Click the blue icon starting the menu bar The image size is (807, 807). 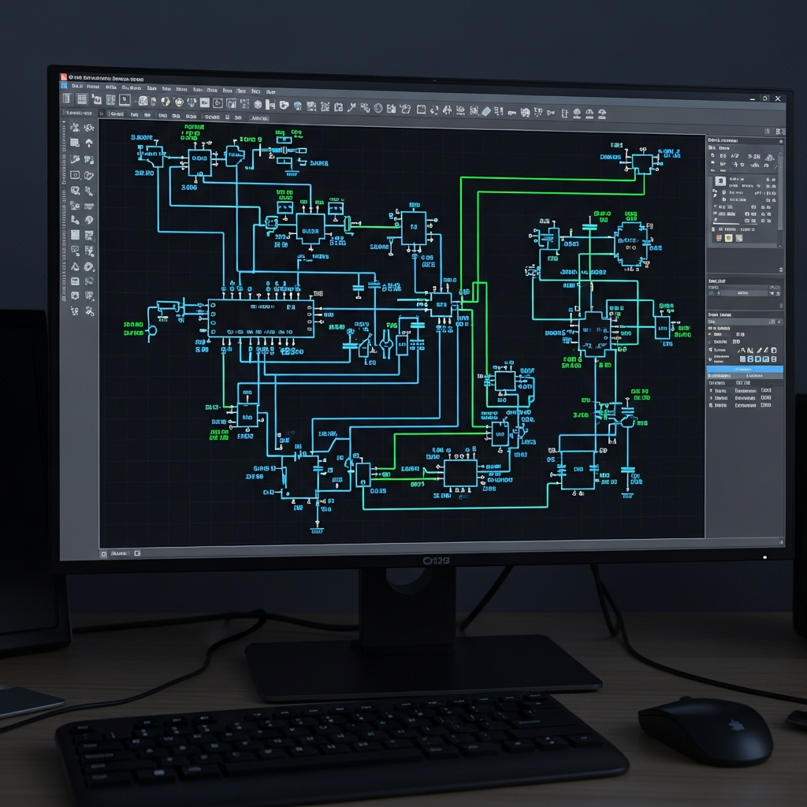pos(64,85)
